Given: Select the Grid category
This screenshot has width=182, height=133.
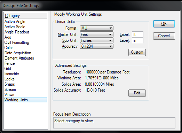Looking at the screenshot, I should tap(26, 69).
